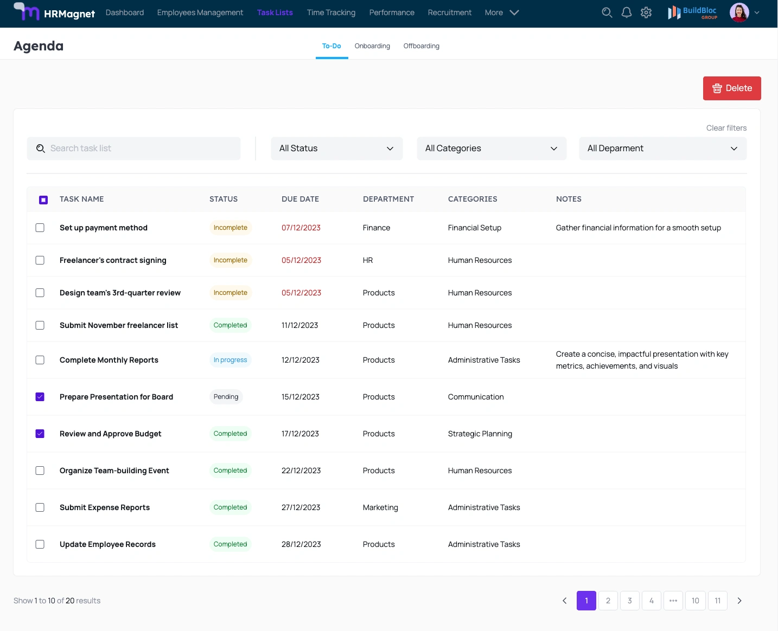Go to page 4

click(652, 601)
